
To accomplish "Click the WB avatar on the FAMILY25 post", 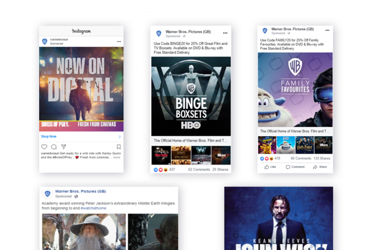I will coord(265,31).
